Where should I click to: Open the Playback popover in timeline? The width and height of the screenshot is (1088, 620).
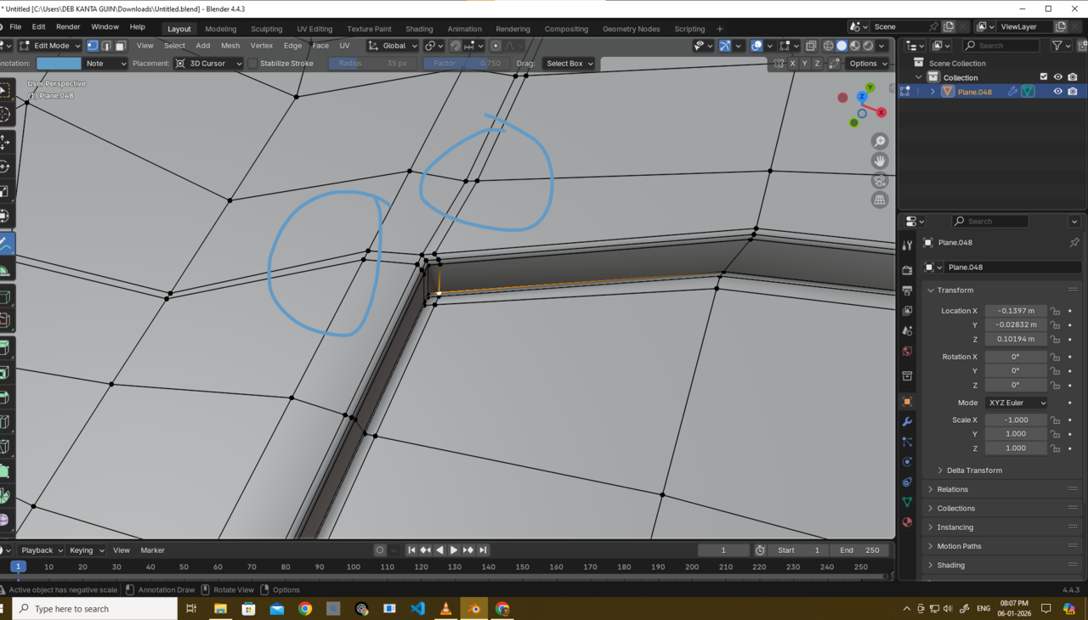click(42, 550)
